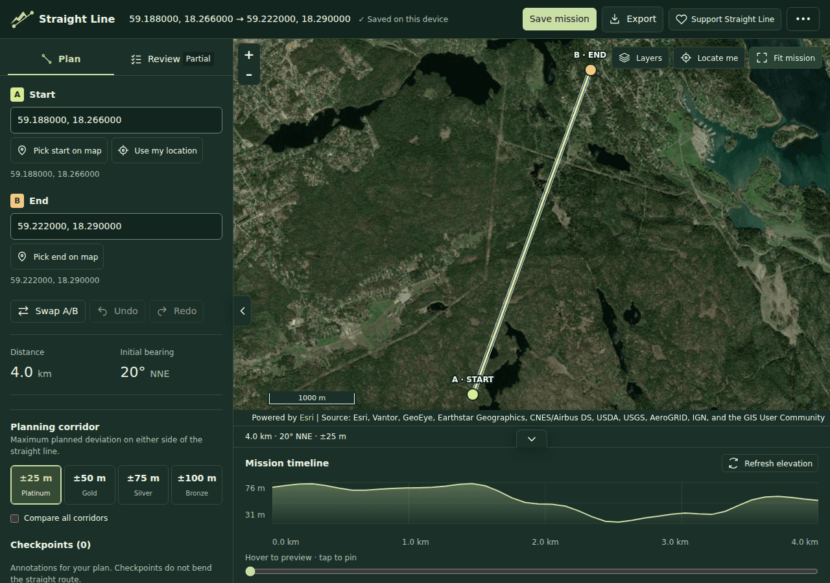Viewport: 830px width, 583px height.
Task: Click the elevation profile chart
Action: point(545,503)
